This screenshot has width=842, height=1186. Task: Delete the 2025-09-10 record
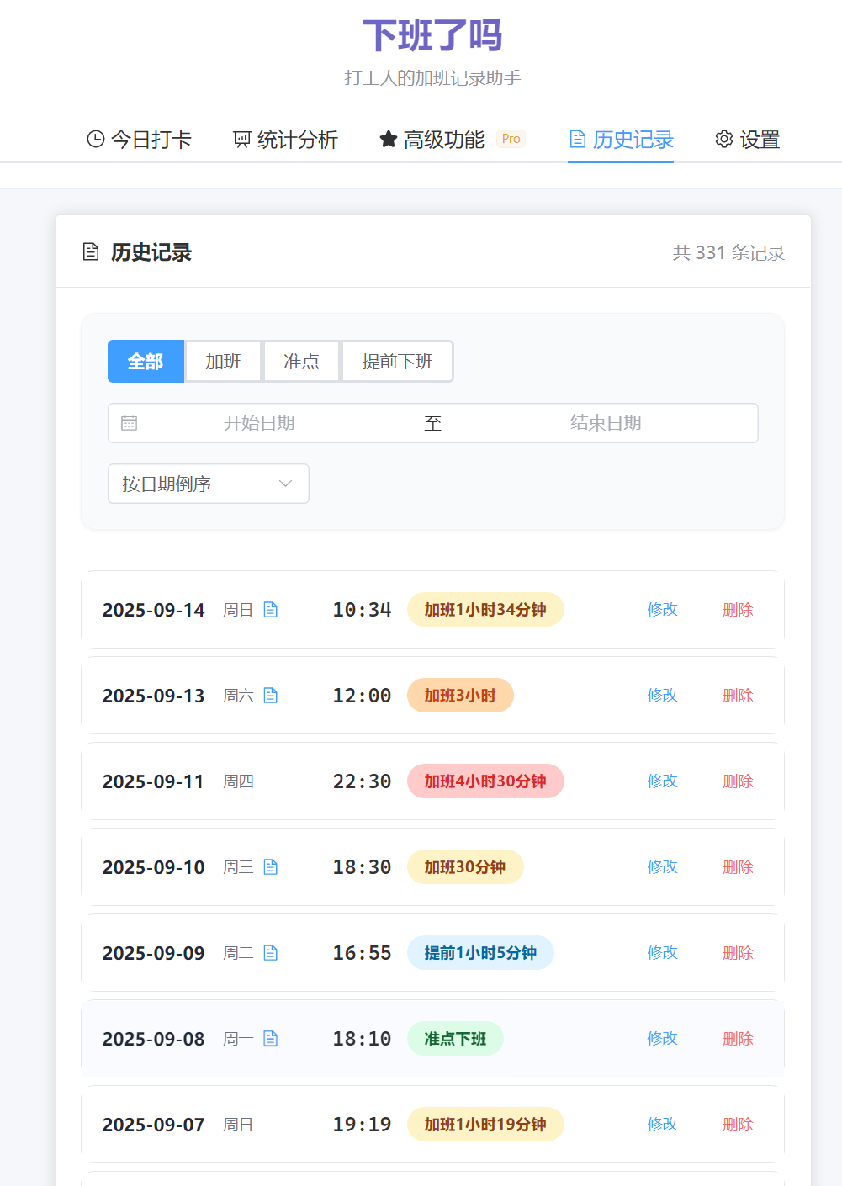(738, 867)
